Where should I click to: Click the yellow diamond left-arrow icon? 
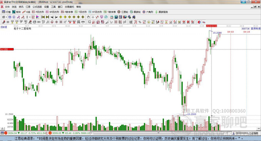[61, 17]
